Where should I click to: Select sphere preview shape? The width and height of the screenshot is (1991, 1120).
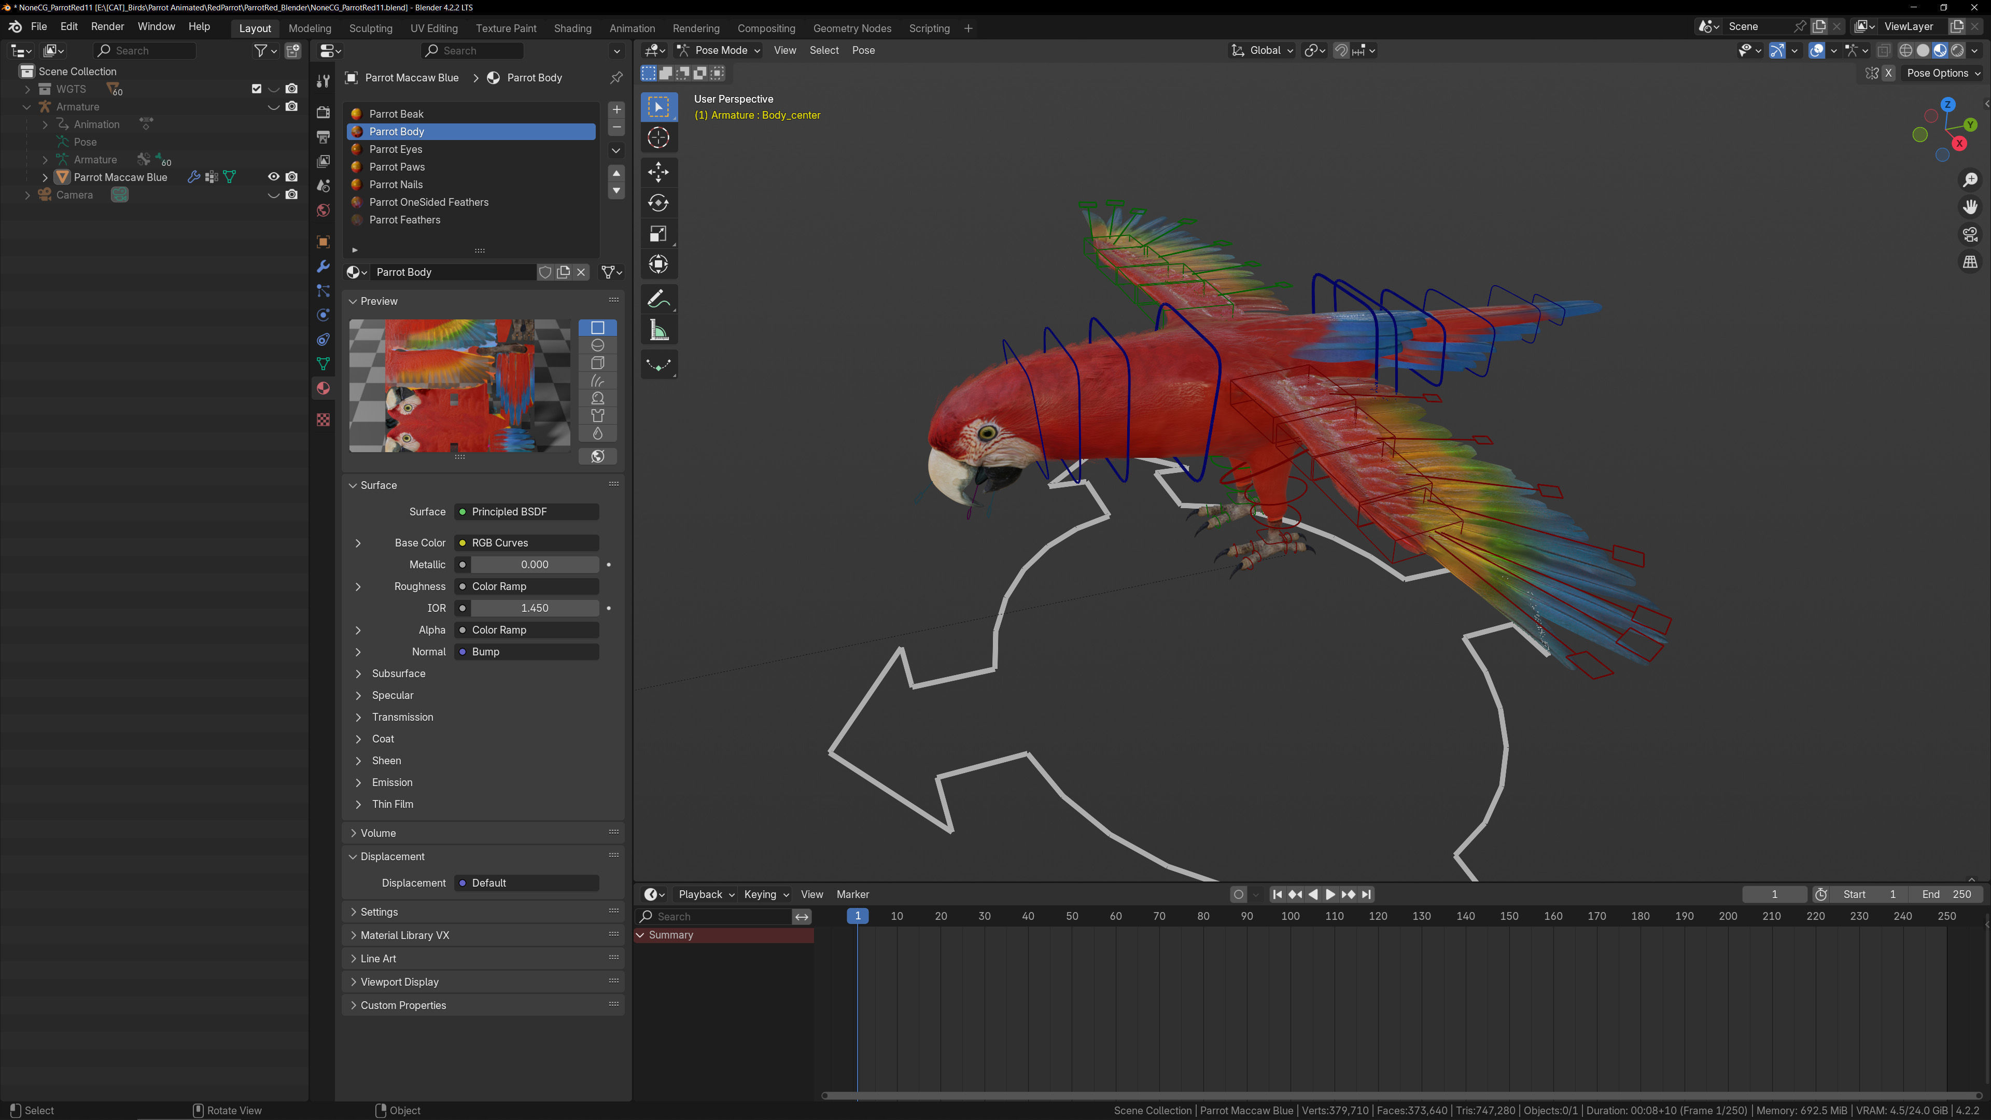[x=597, y=345]
